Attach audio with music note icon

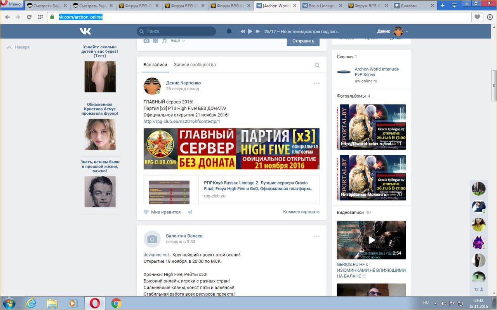(x=164, y=40)
